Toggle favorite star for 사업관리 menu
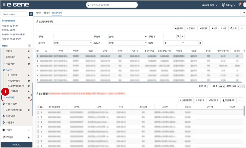The image size is (246, 148). tap(29, 51)
